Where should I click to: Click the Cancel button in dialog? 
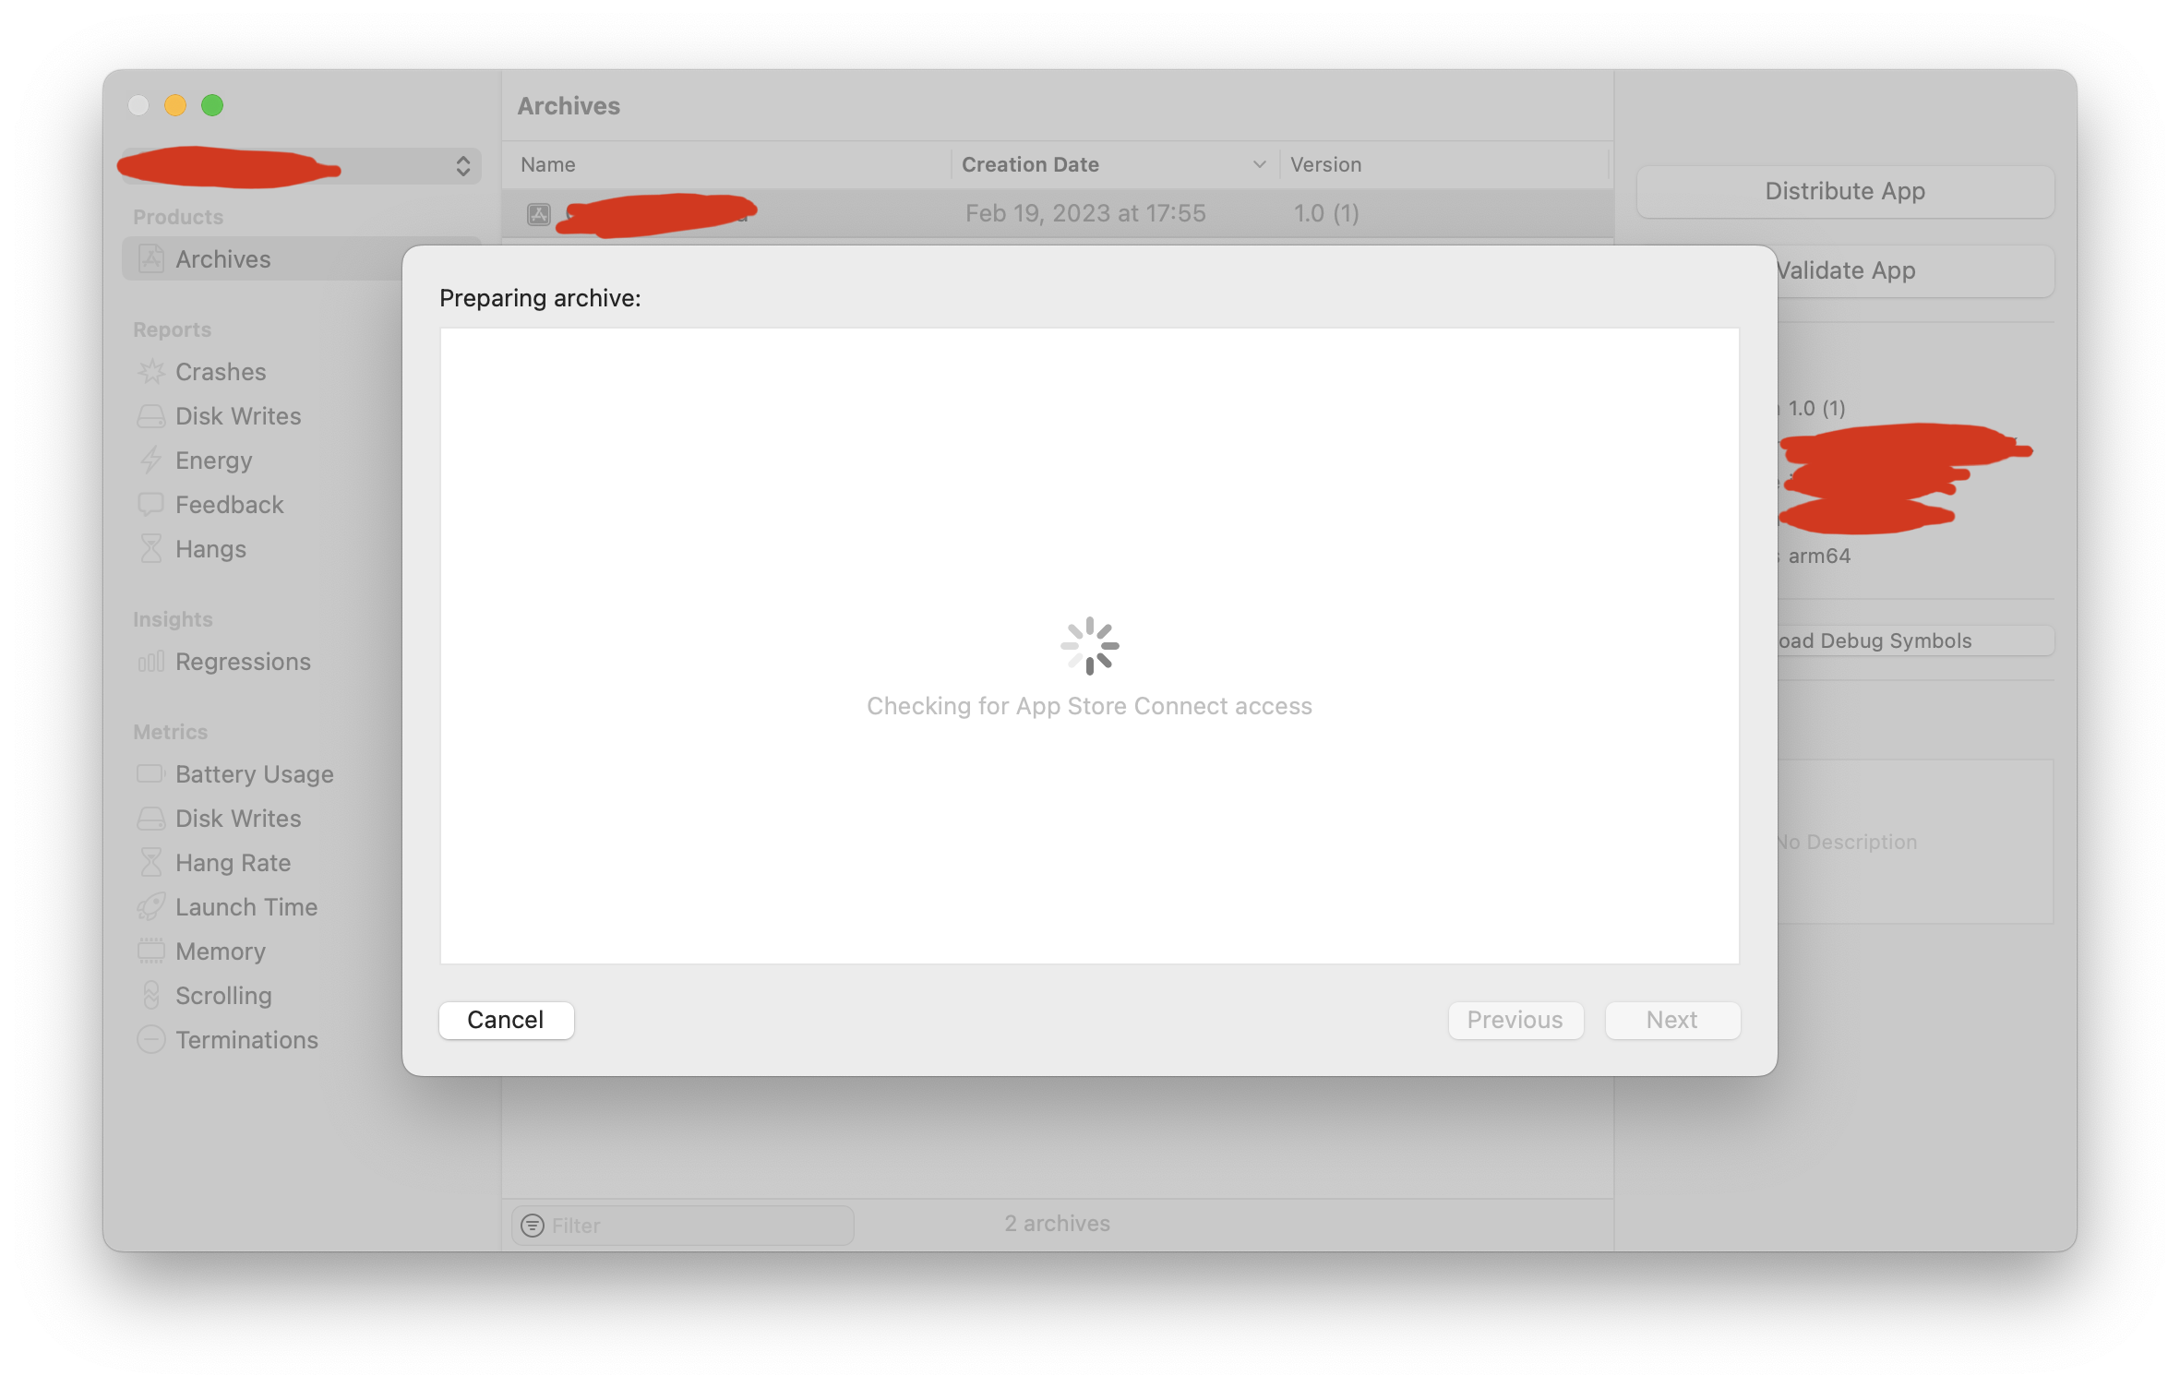[x=507, y=1020]
